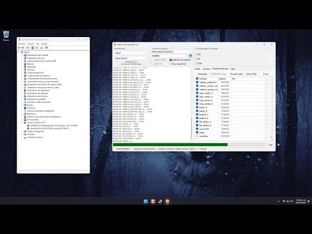312x234 pixels.
Task: Enable the DA checkbox in download agent
Action: [196, 55]
